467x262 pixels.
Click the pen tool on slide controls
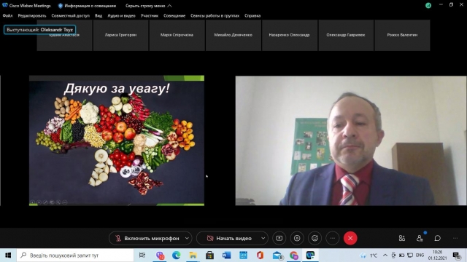45,202
